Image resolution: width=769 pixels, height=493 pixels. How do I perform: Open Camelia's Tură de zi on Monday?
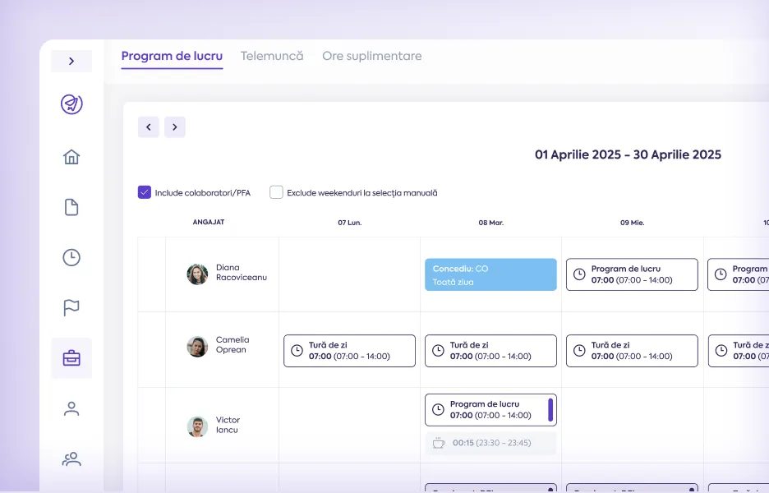tap(349, 351)
